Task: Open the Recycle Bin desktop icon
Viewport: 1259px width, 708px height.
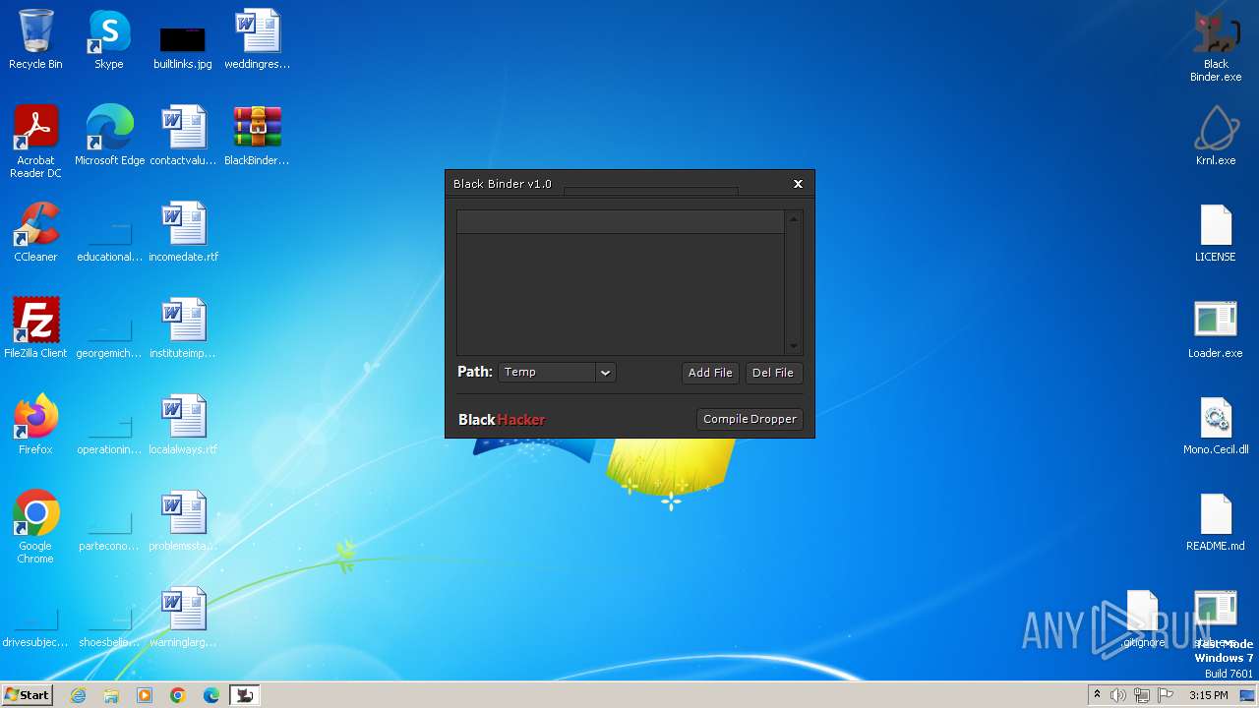Action: [x=35, y=39]
